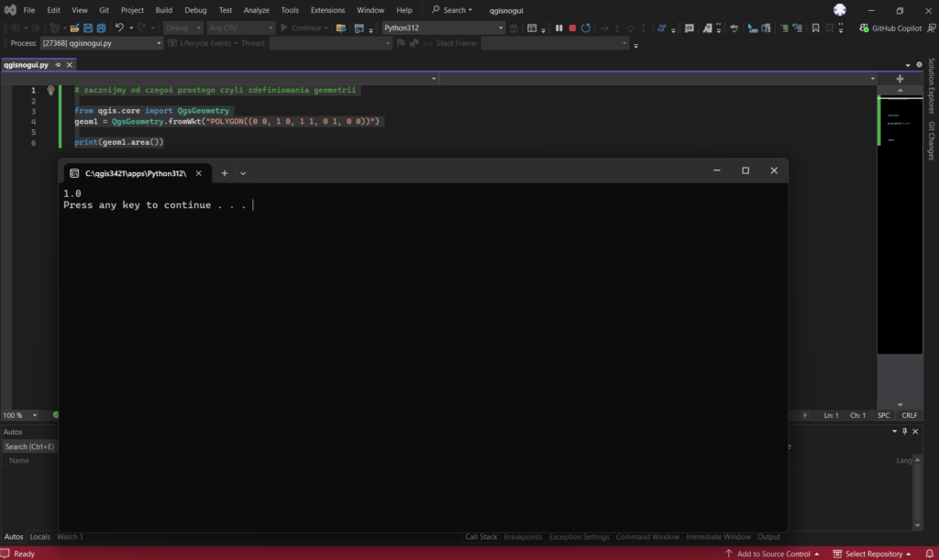The width and height of the screenshot is (939, 560).
Task: Click the bookmark icon in toolbar
Action: pos(815,27)
